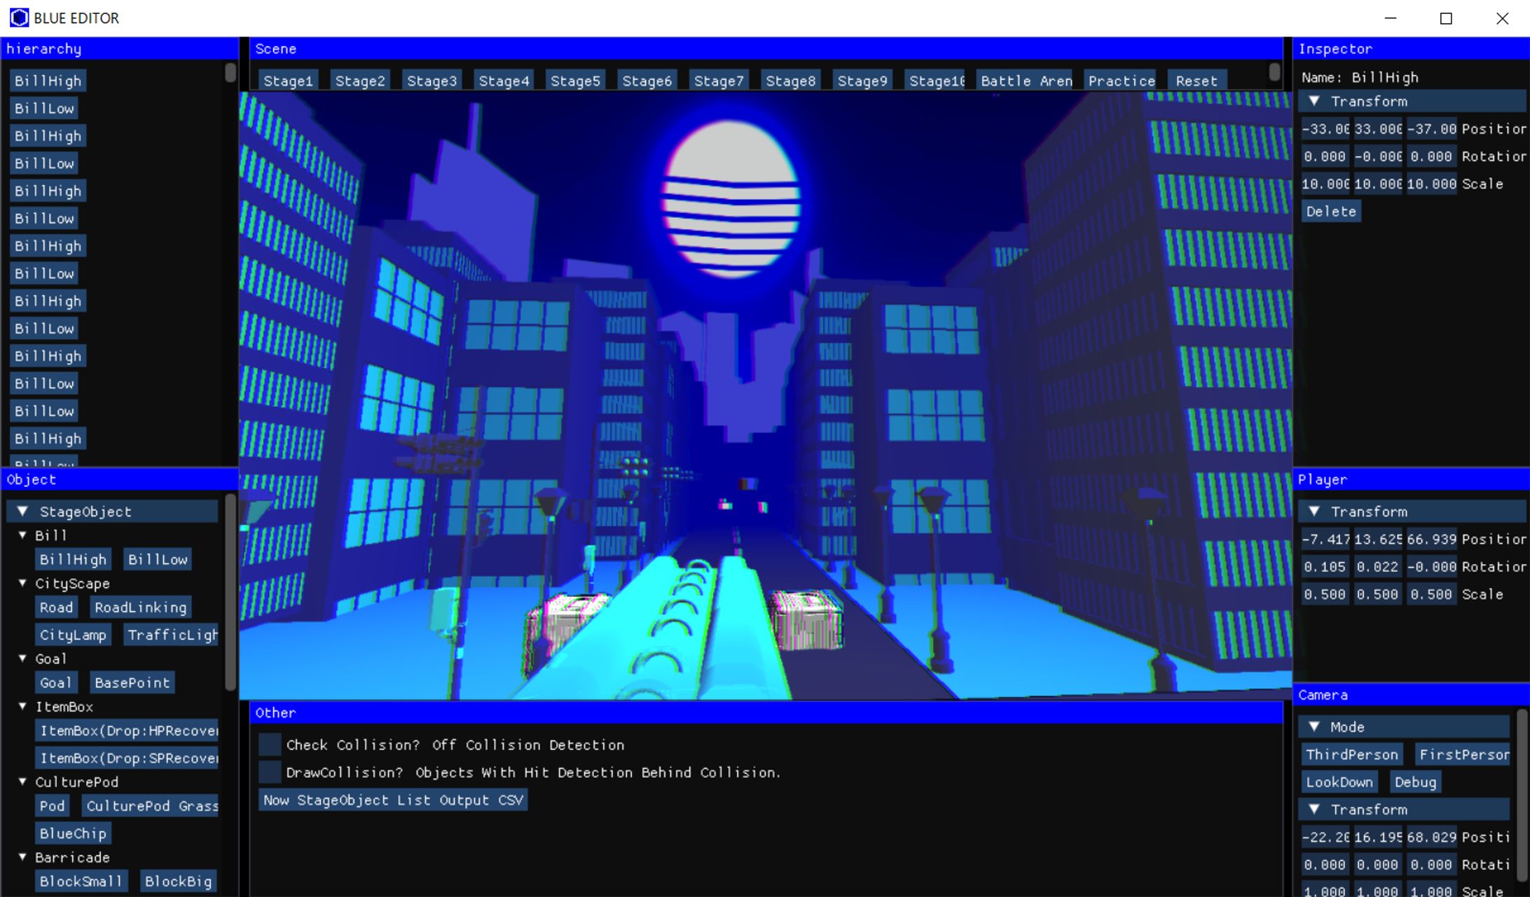Select the first BillLow in hierarchy

[44, 109]
